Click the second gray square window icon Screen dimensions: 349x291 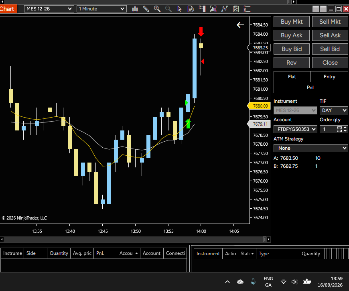(323, 9)
